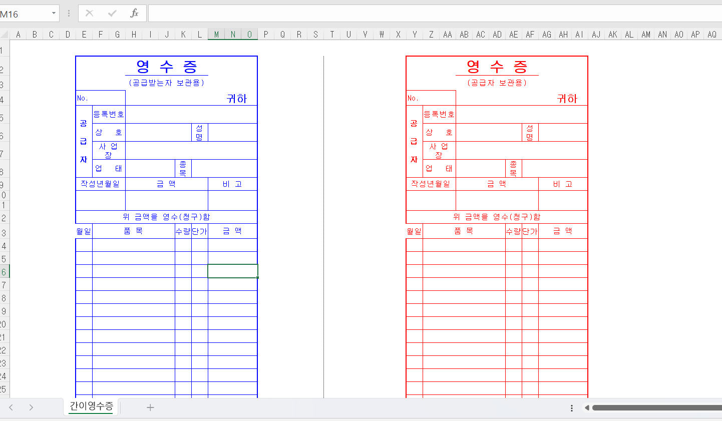Click the red 등록번호 label
The height and width of the screenshot is (421, 722).
coord(439,114)
